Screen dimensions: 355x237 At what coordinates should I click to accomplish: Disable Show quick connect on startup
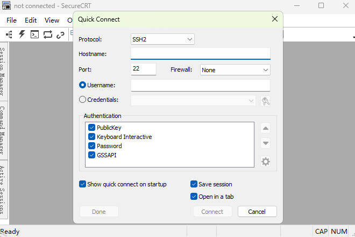click(82, 184)
